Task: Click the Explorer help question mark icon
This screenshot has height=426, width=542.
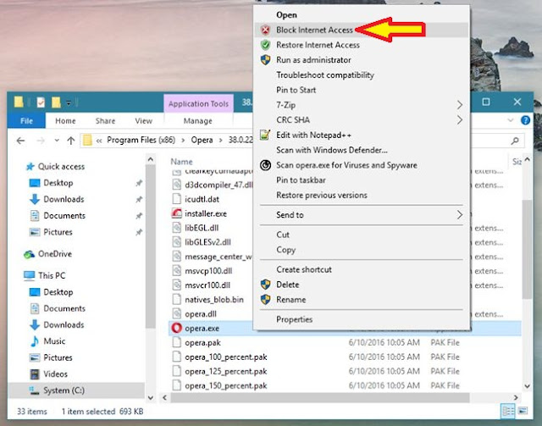Action: pyautogui.click(x=525, y=120)
